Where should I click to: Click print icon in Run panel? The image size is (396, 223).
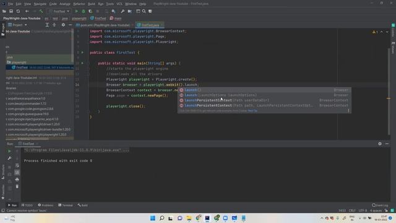(17, 180)
